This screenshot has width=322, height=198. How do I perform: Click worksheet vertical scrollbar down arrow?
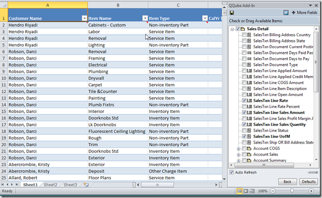224,179
